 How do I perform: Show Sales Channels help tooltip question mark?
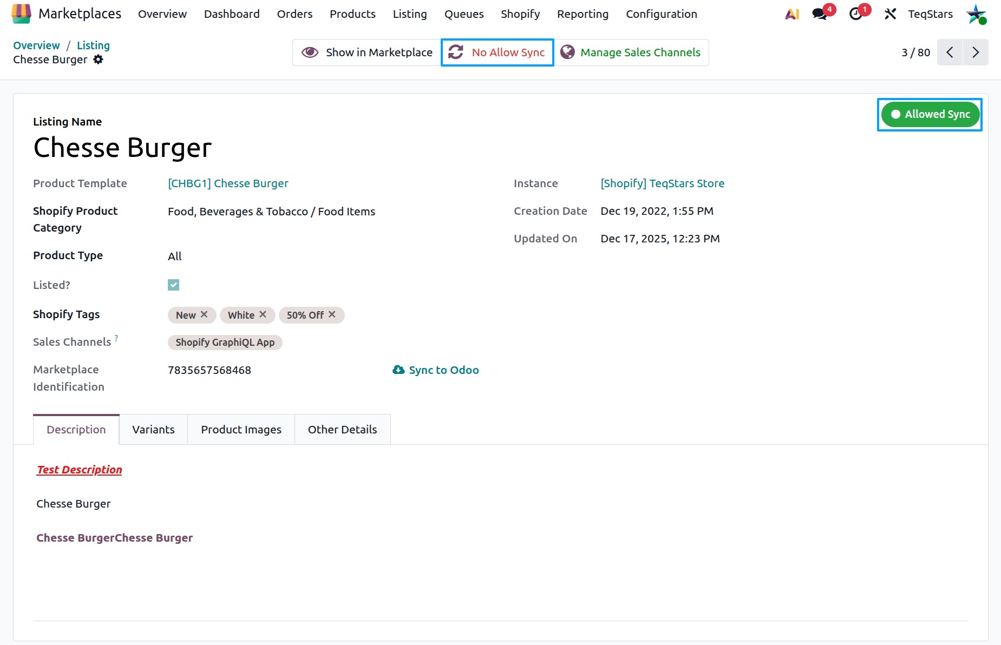(x=116, y=338)
